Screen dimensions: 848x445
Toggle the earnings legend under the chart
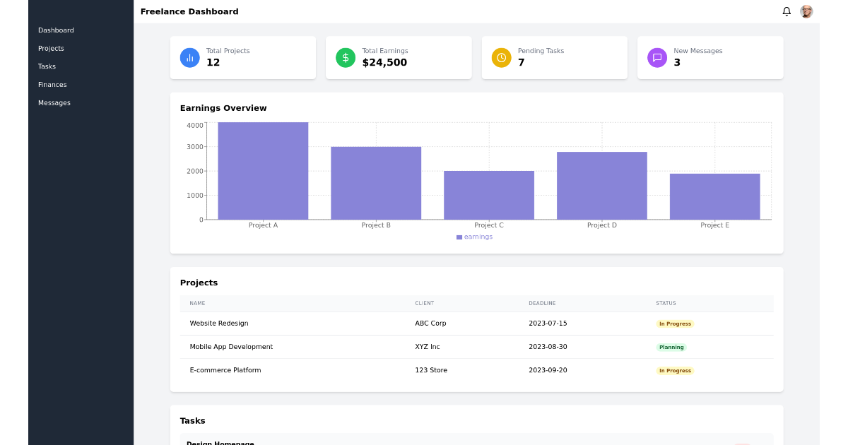[473, 237]
